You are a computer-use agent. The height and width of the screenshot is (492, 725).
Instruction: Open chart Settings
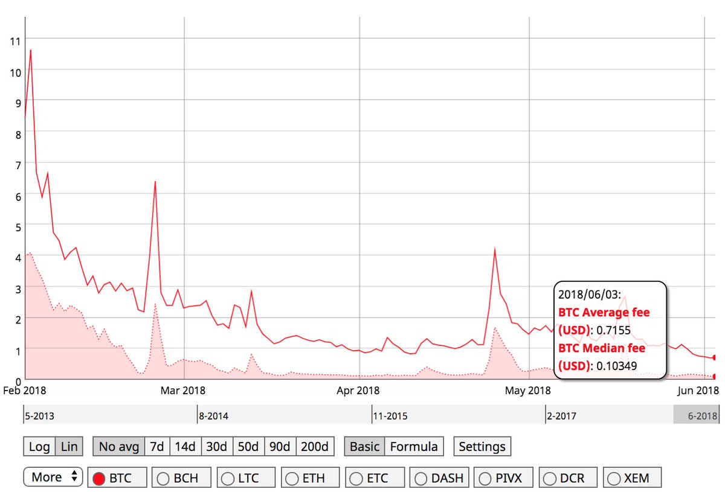click(x=482, y=447)
